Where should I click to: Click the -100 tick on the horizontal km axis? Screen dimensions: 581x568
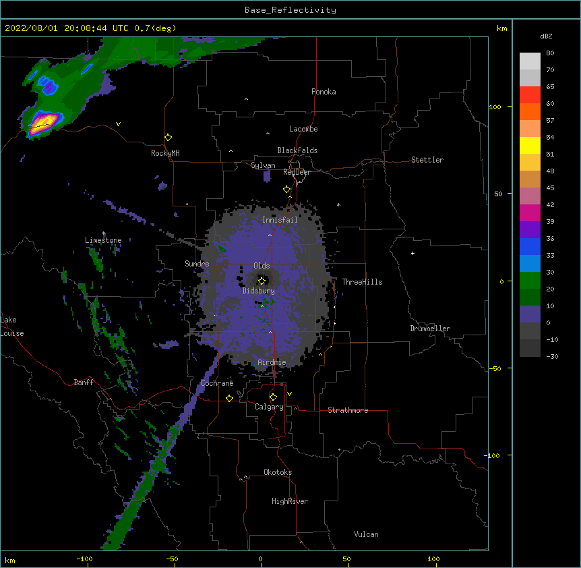coord(84,559)
